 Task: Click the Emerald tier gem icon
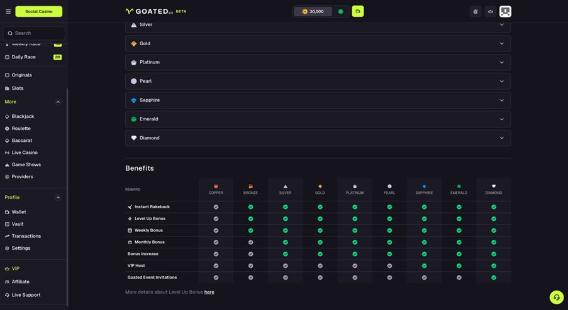coord(134,119)
